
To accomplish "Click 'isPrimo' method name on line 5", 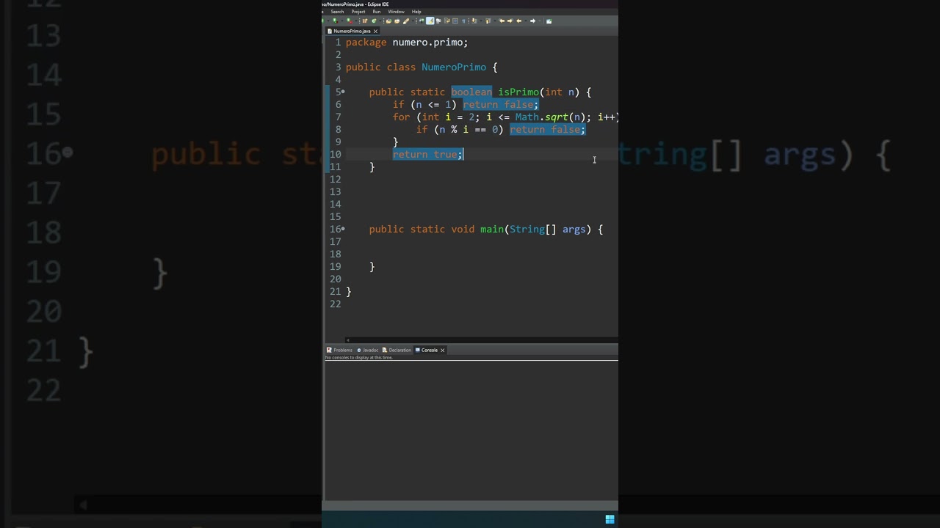I will coord(518,92).
